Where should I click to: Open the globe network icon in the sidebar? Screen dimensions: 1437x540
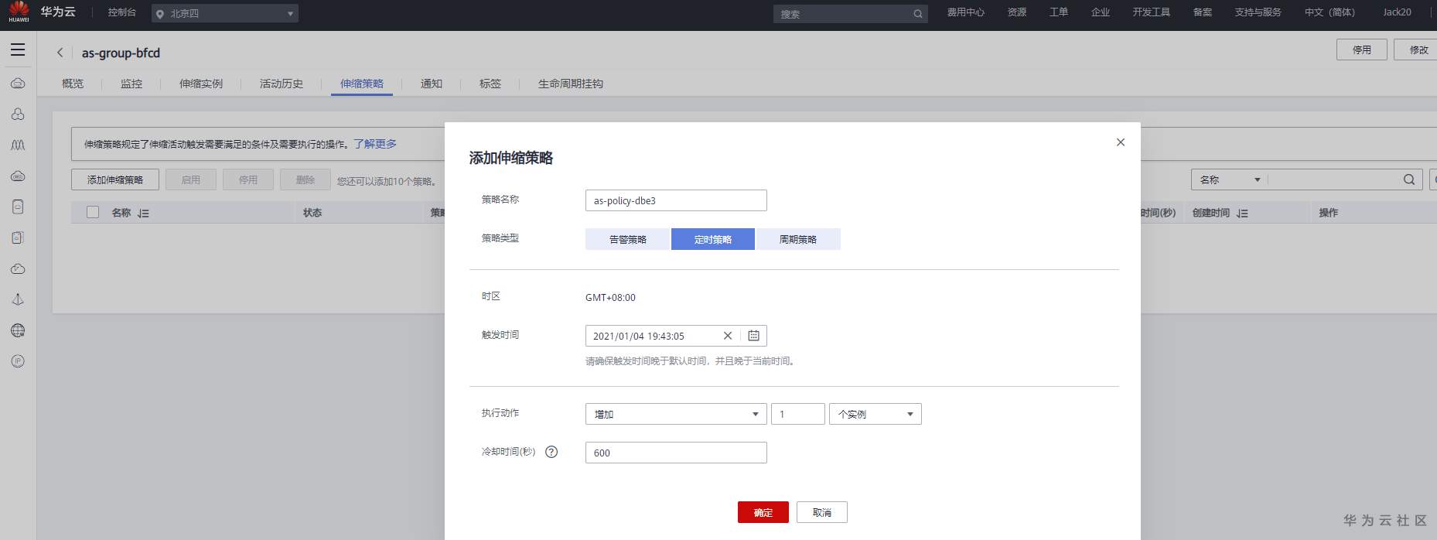(18, 330)
